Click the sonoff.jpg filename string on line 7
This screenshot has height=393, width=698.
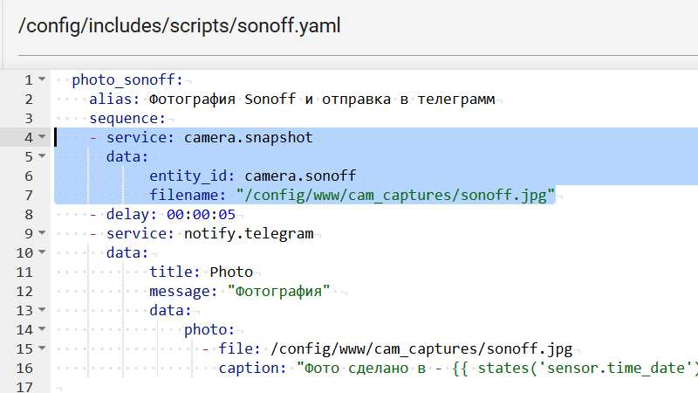point(395,195)
